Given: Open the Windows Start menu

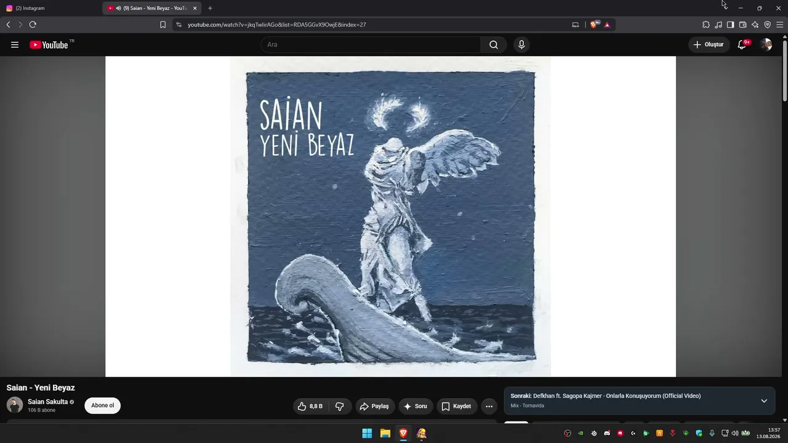Looking at the screenshot, I should (x=367, y=433).
